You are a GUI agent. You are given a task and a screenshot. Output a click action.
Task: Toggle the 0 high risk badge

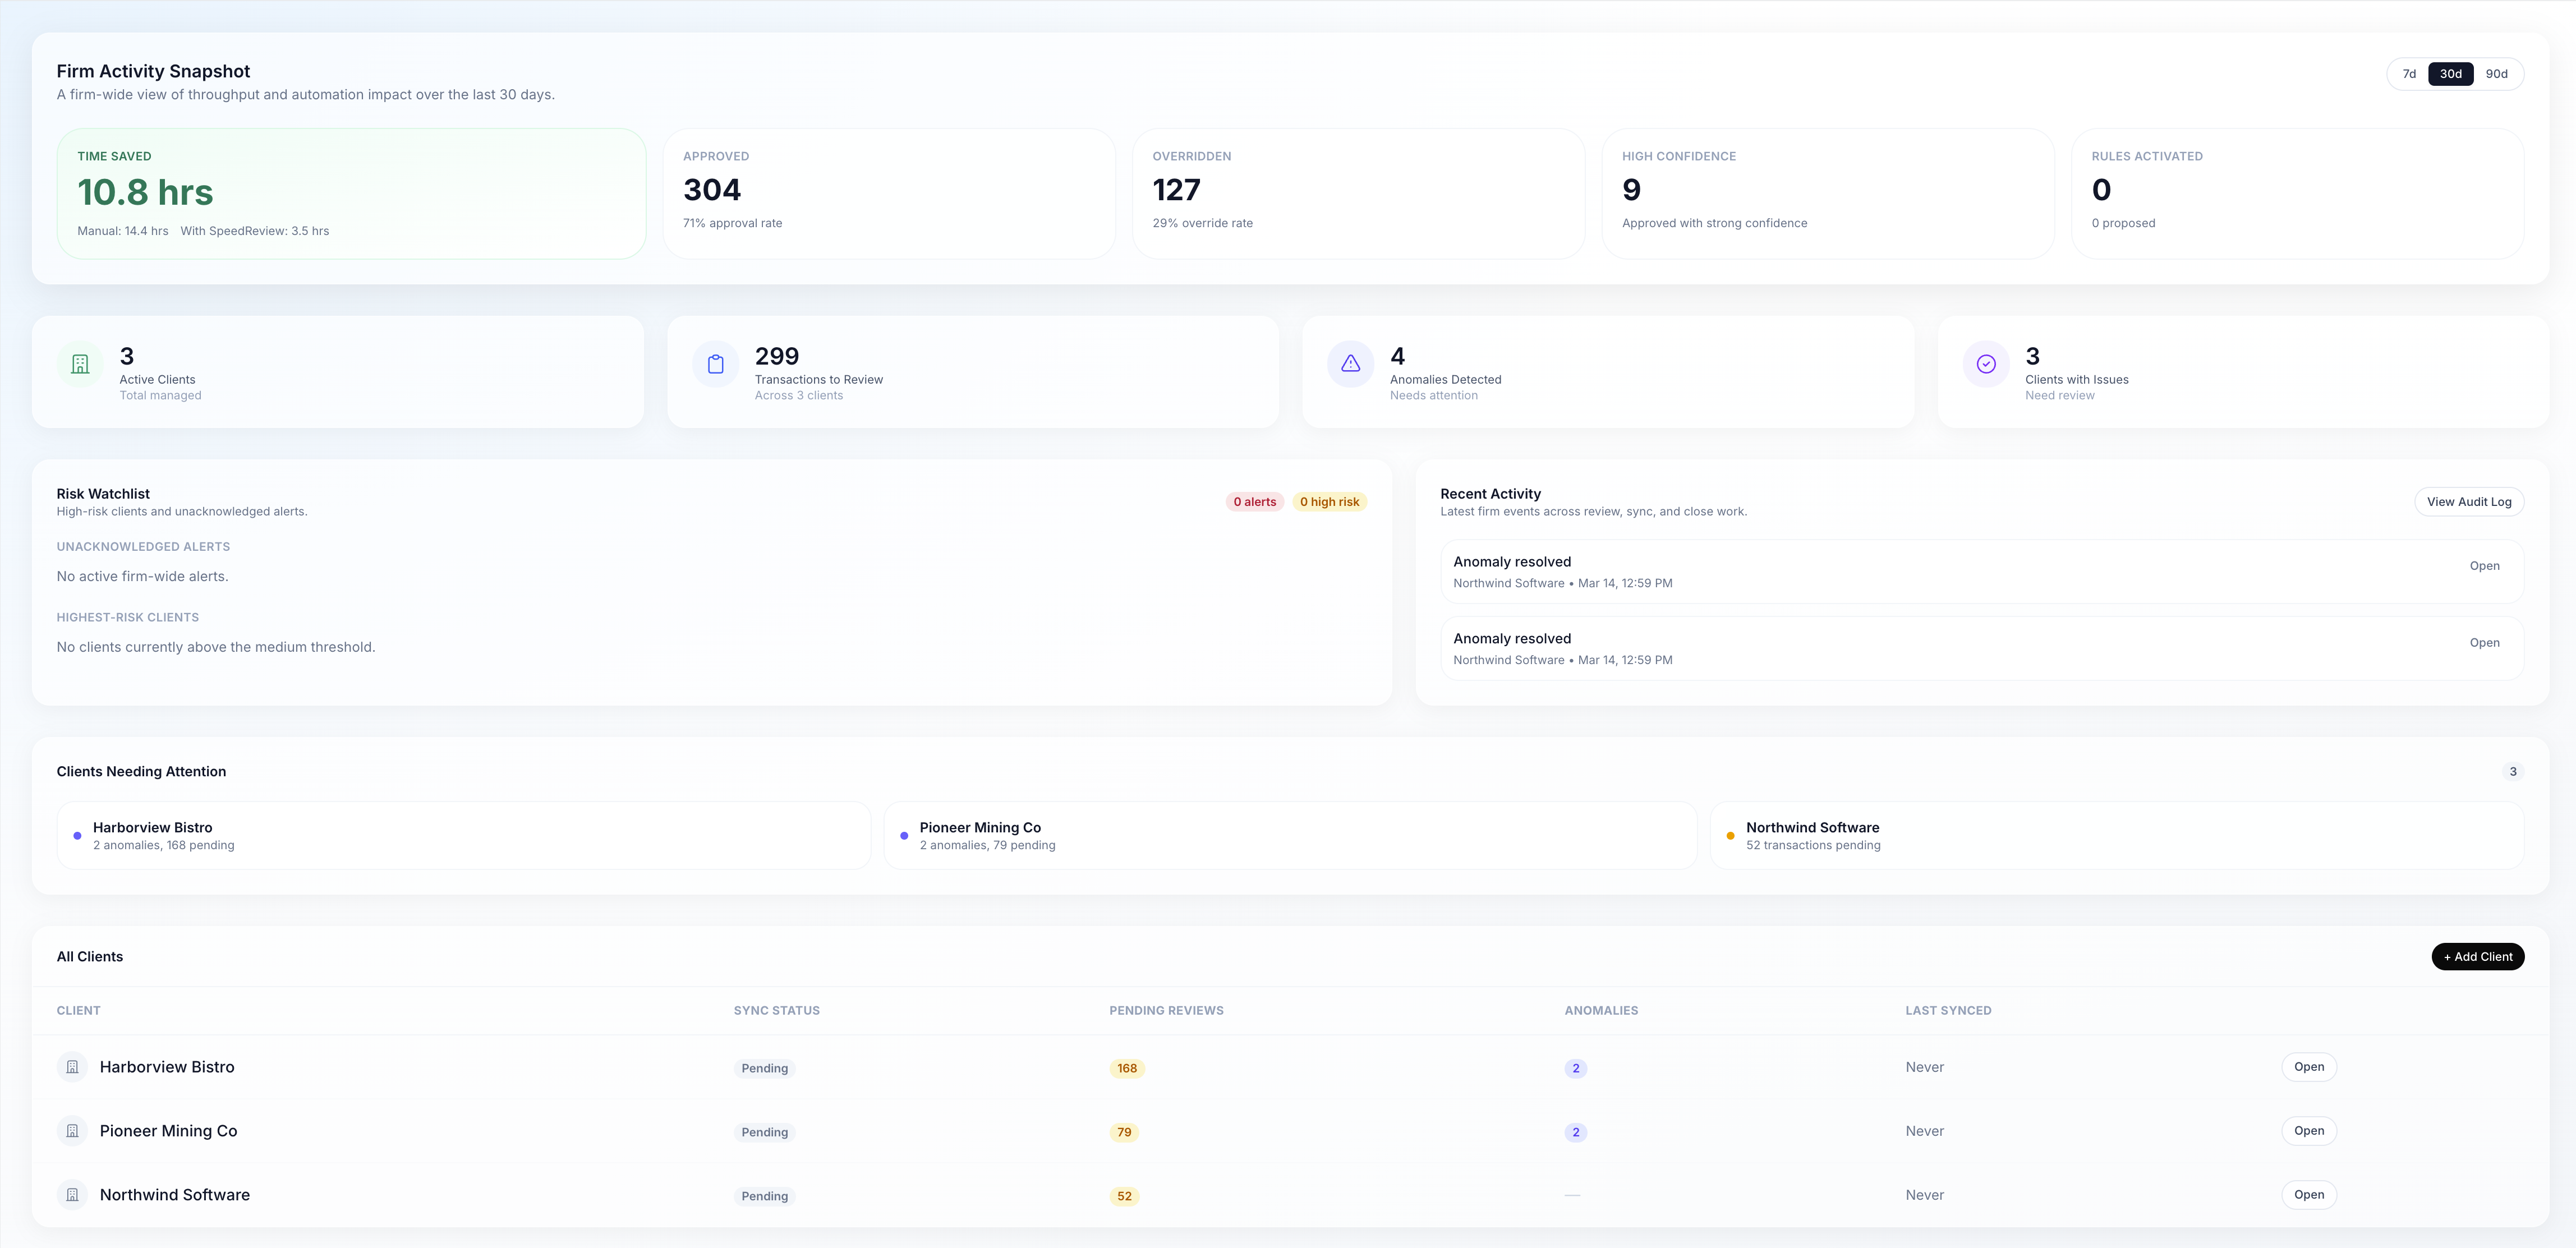[1329, 501]
